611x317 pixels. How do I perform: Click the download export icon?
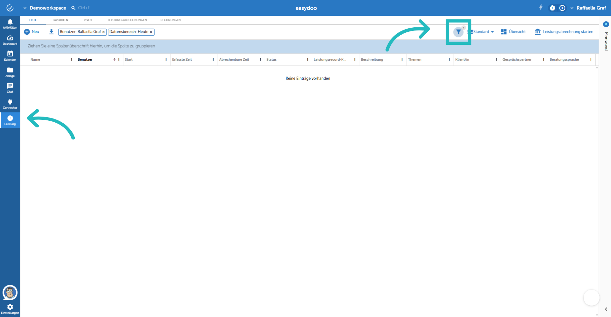51,32
